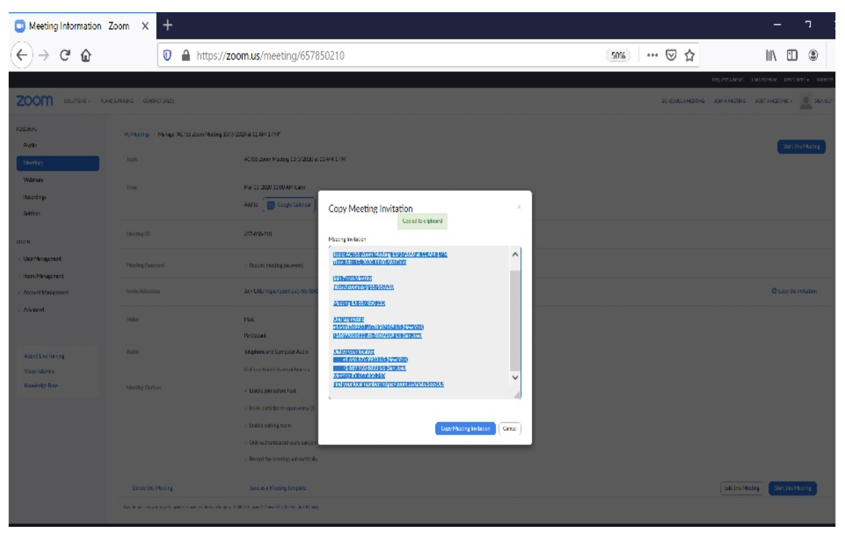Viewport: 845px width, 539px height.
Task: Add meeting to Google Calendar
Action: pos(289,205)
